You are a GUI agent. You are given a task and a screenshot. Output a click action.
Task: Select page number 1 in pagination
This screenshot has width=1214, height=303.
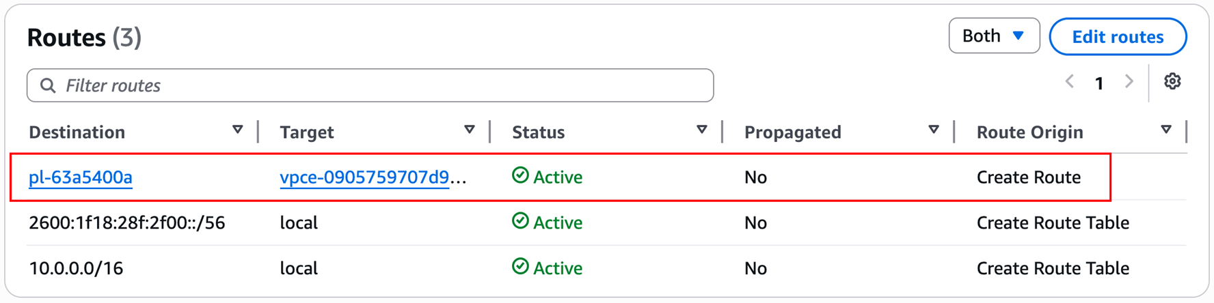click(1099, 83)
